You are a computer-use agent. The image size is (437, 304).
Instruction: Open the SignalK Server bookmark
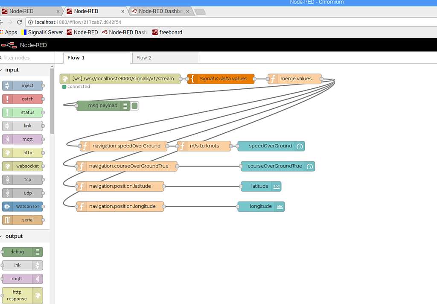coord(42,32)
